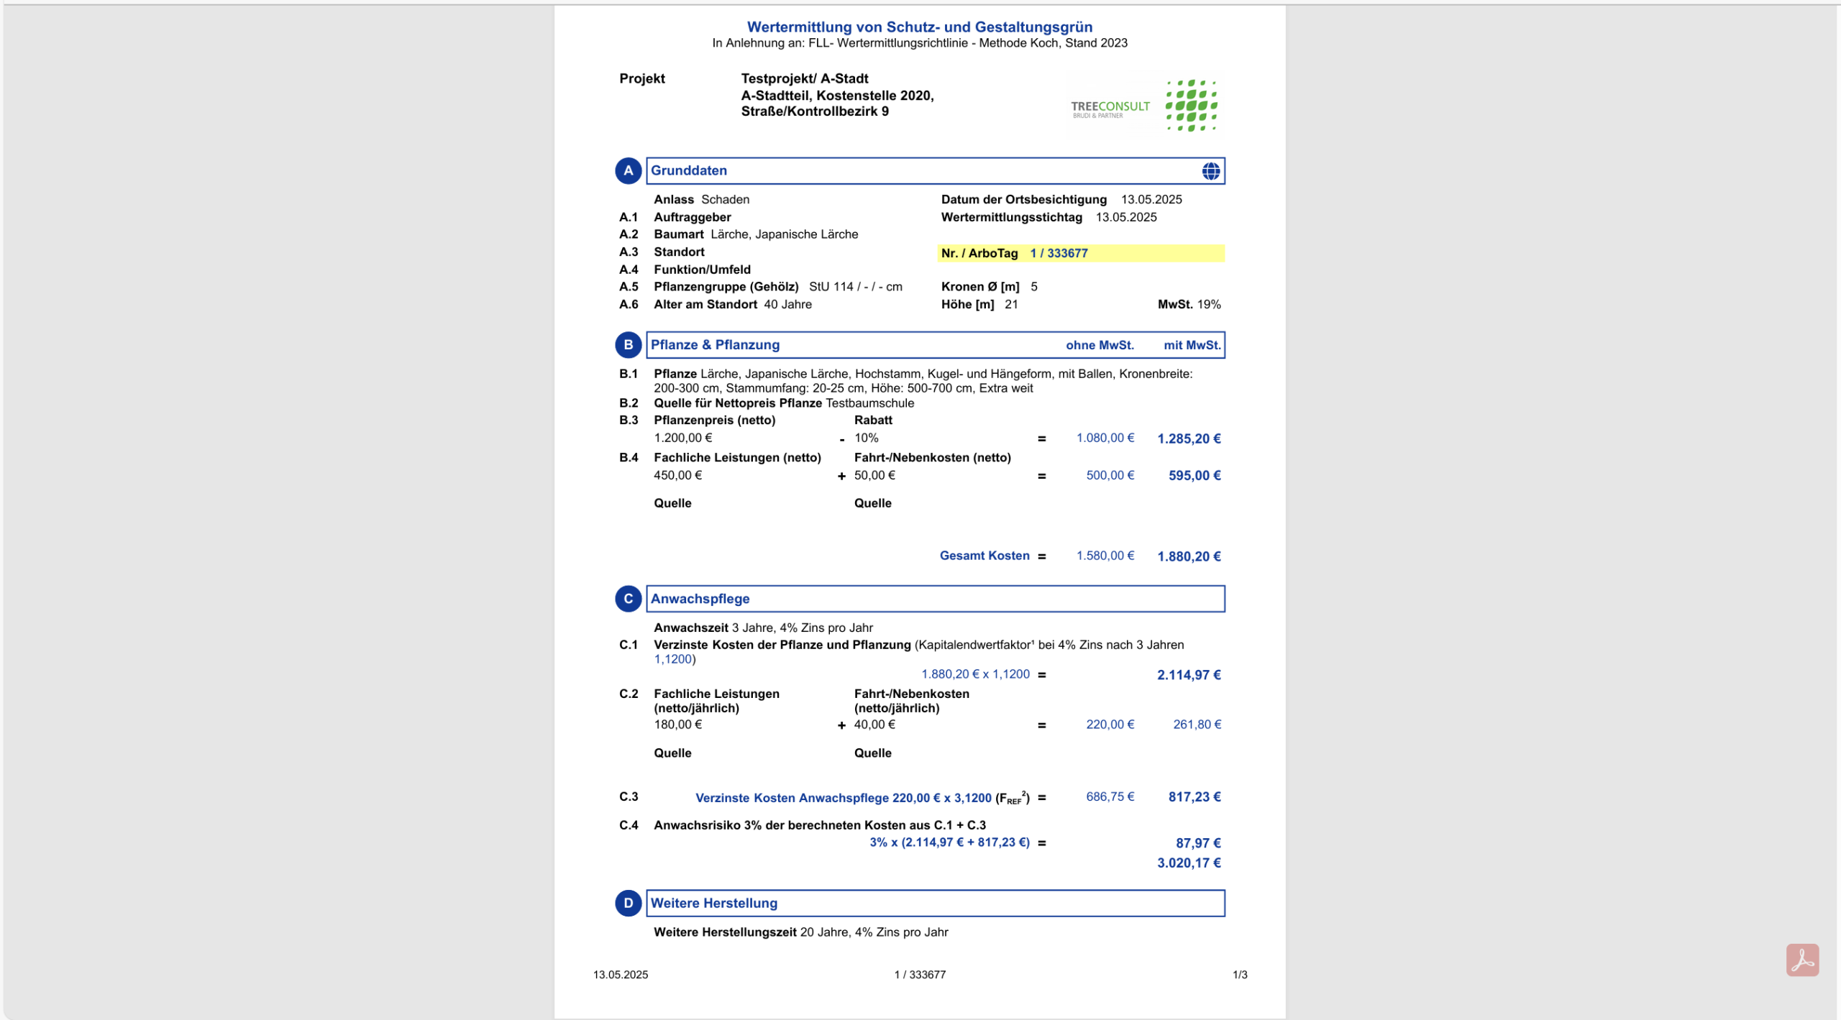The image size is (1841, 1020).
Task: Click the Anwachszeit 3 Jahre line
Action: [x=763, y=628]
